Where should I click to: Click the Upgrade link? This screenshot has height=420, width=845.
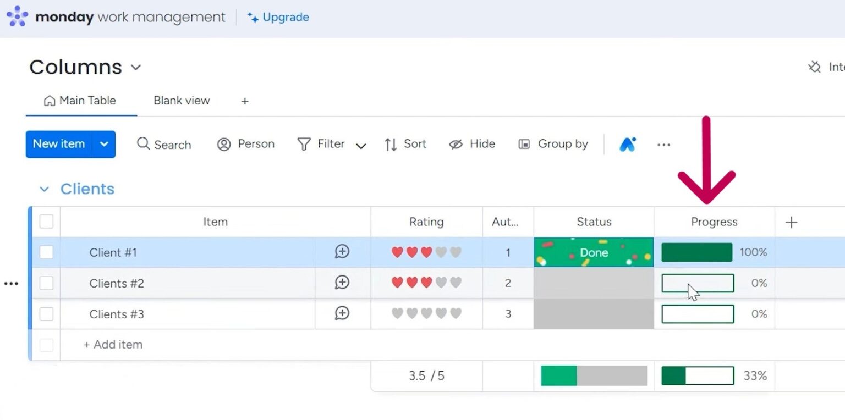point(278,17)
